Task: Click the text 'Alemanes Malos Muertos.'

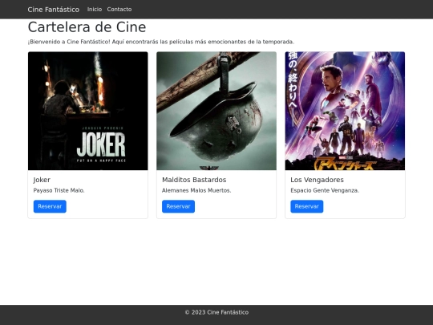Action: (196, 190)
